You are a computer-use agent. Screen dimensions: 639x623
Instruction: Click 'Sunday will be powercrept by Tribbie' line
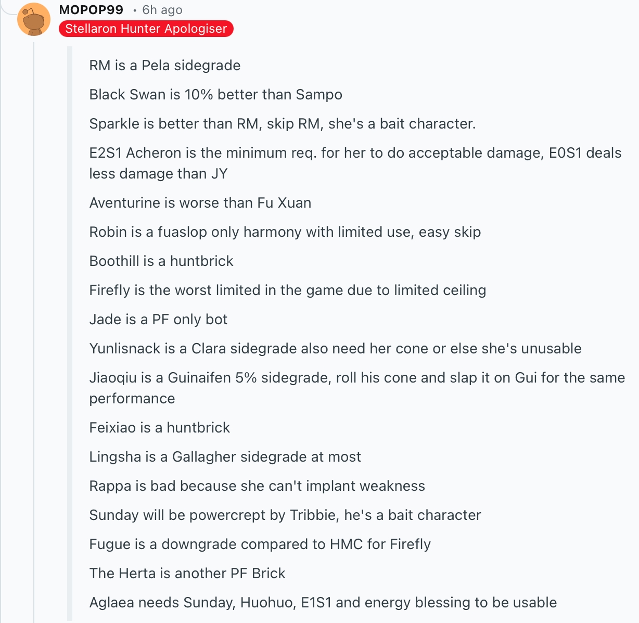pos(285,515)
